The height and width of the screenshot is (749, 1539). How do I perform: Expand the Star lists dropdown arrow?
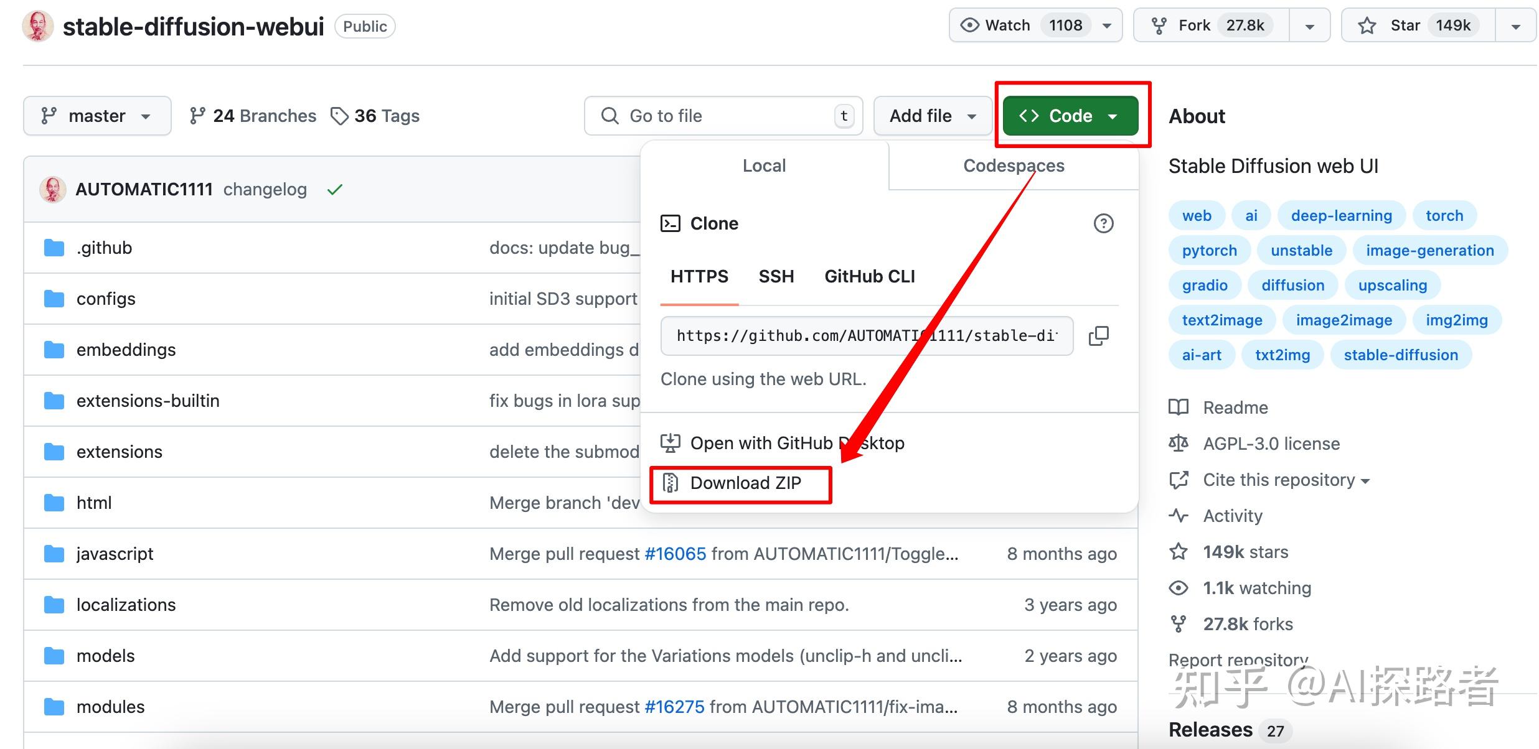point(1515,26)
